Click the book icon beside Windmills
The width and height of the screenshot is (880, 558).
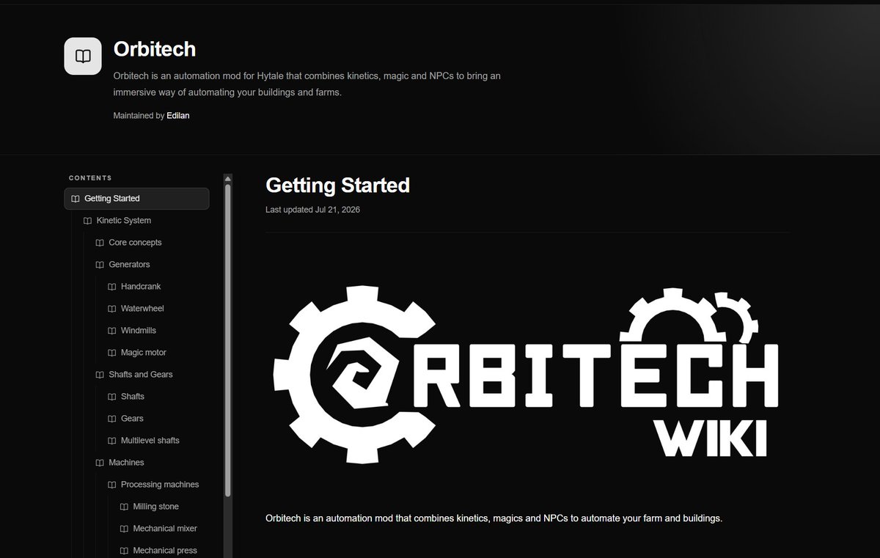(112, 331)
